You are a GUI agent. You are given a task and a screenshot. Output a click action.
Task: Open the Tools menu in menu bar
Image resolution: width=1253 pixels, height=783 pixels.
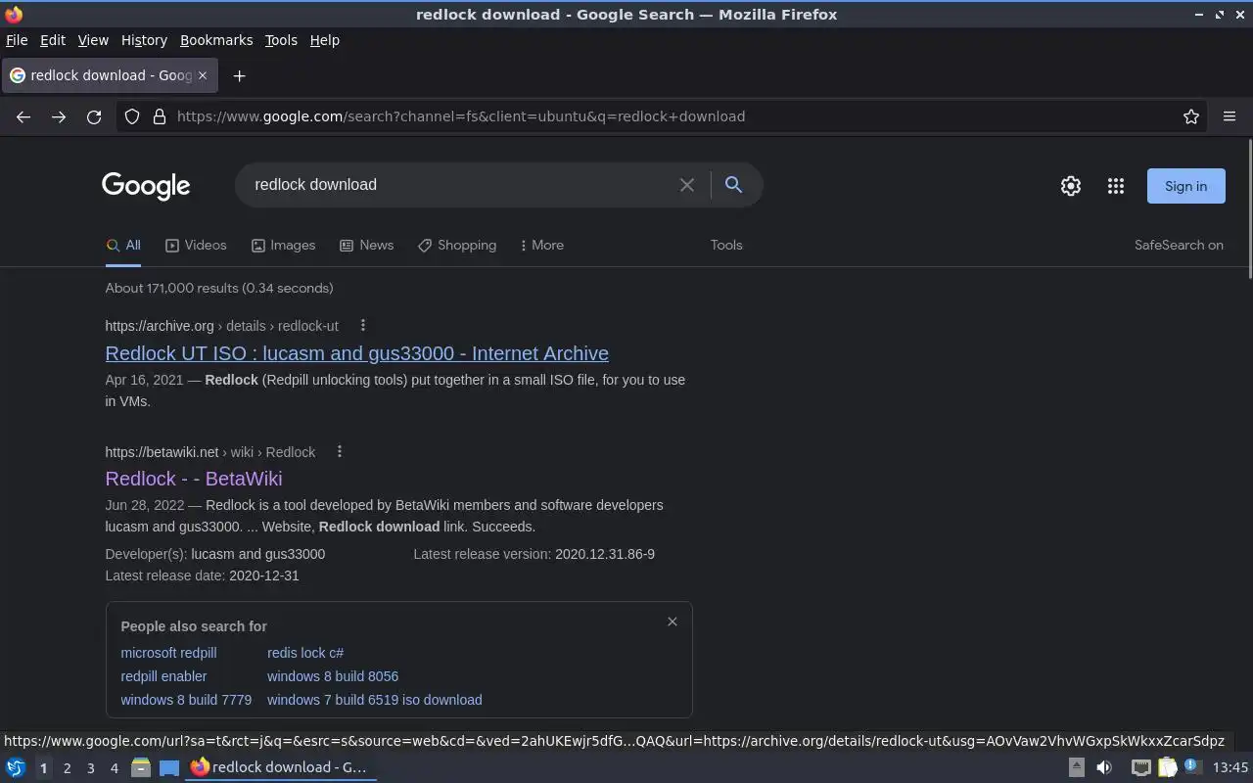tap(281, 40)
